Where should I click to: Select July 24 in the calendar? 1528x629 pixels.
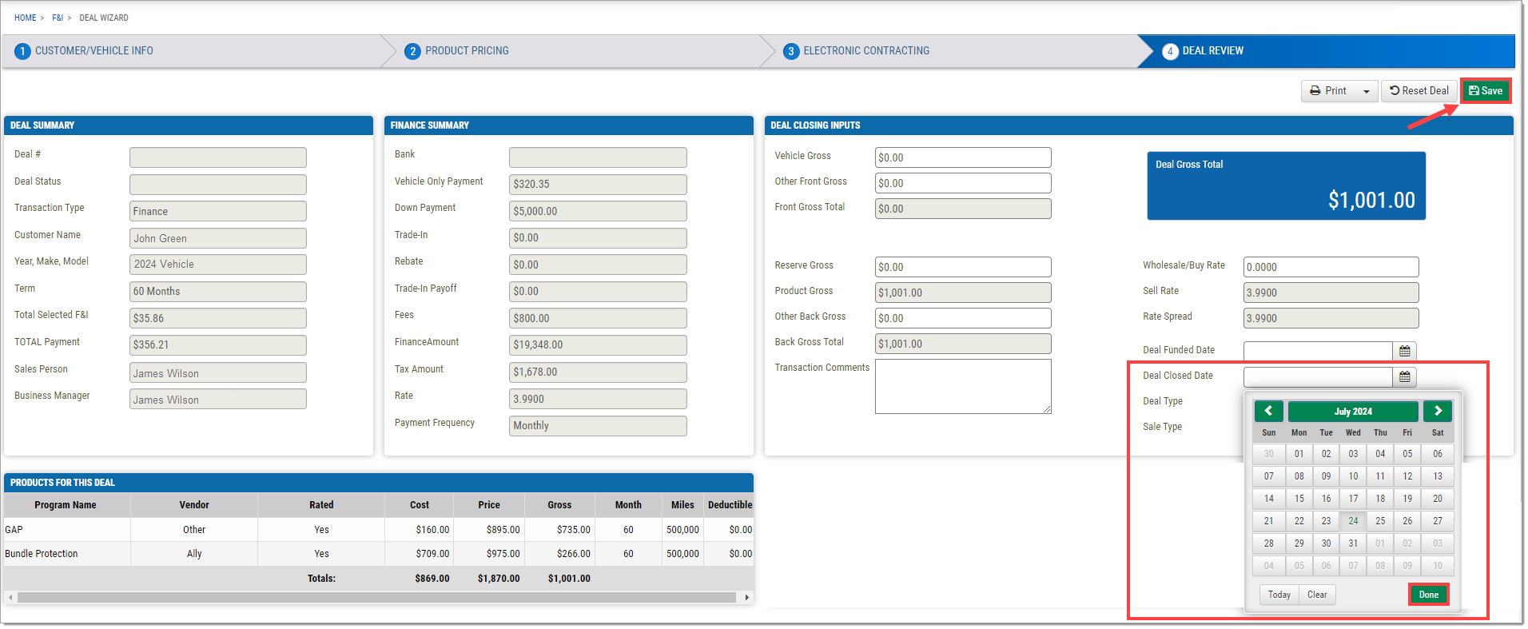(x=1353, y=521)
